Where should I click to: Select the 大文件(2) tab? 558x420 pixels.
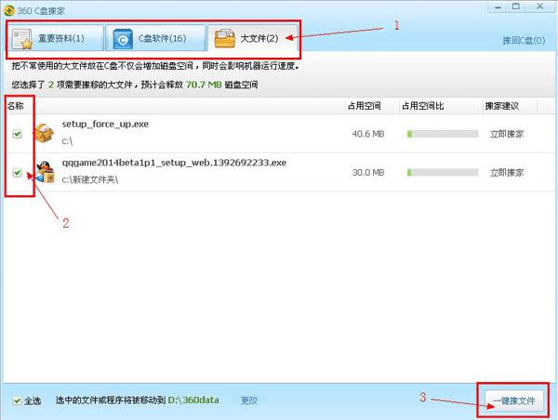point(253,38)
